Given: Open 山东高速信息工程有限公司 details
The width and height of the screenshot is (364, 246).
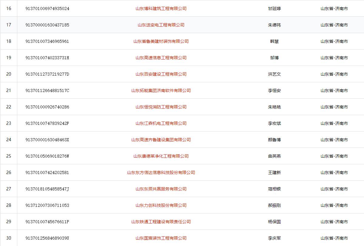Looking at the screenshot, I should (161, 58).
